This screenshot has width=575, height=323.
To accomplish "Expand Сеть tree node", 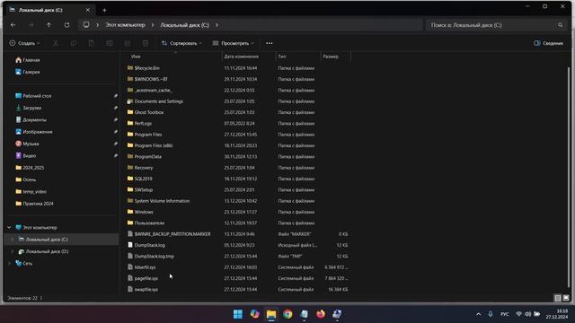I will 9,263.
